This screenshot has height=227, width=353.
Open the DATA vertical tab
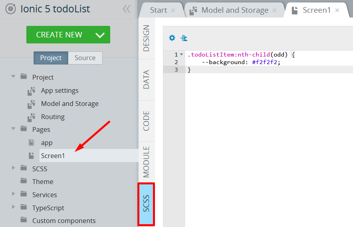[x=147, y=80]
